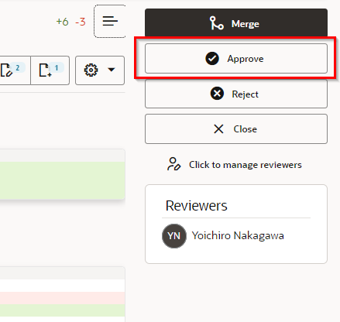Image resolution: width=340 pixels, height=322 pixels.
Task: Open Click to manage reviewers link
Action: (246, 165)
